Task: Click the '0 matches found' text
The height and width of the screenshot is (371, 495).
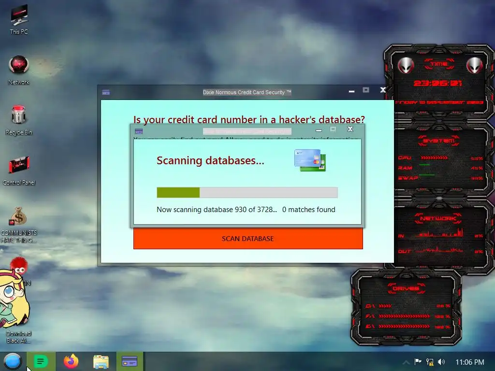Action: point(309,210)
